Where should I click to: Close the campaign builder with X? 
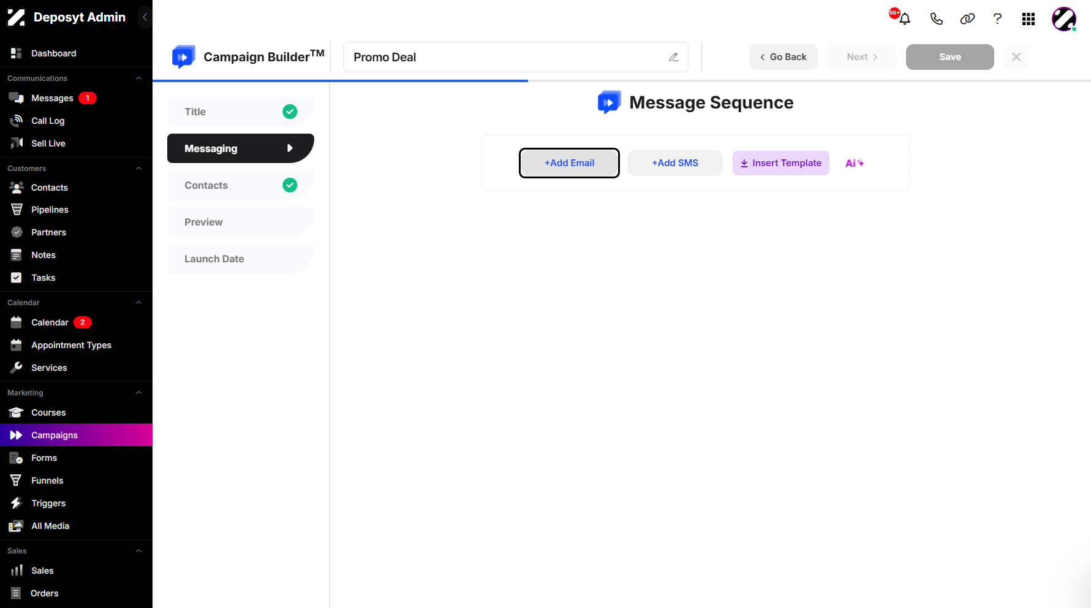[1016, 57]
